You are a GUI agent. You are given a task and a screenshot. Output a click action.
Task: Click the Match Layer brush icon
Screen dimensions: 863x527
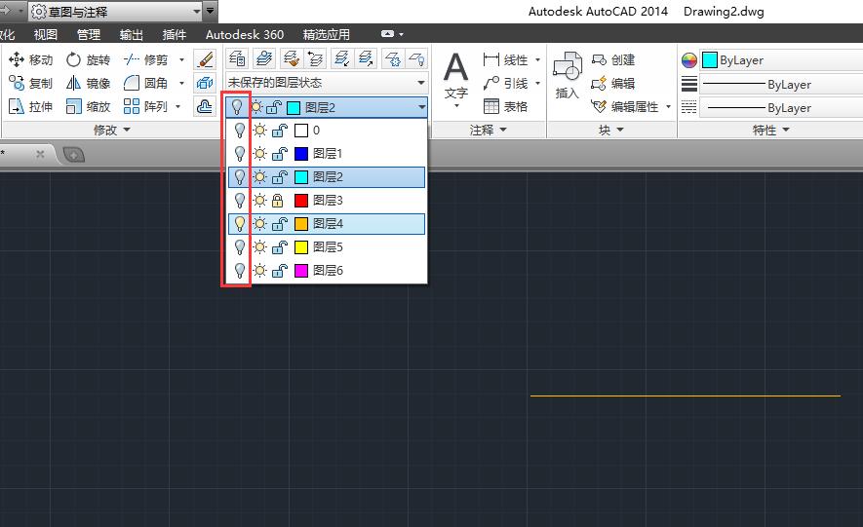tap(292, 58)
